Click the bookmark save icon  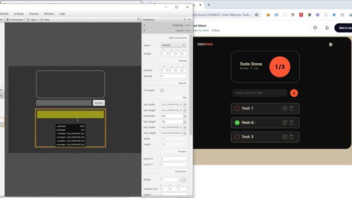click(327, 28)
